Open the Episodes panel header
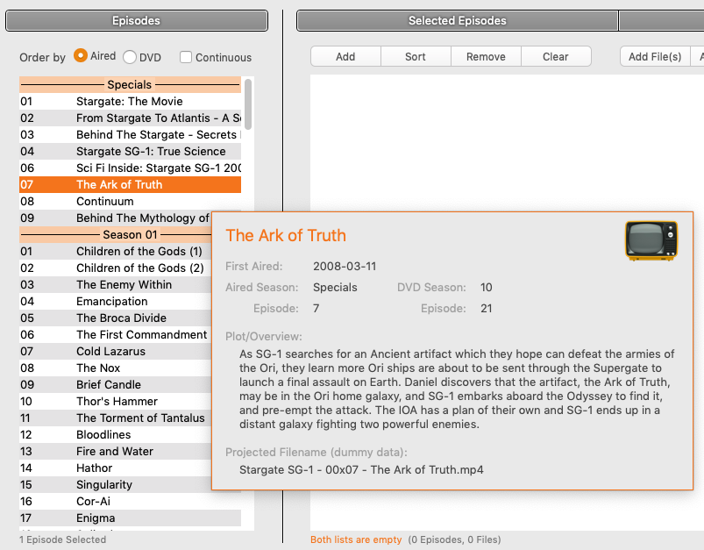 coord(136,21)
